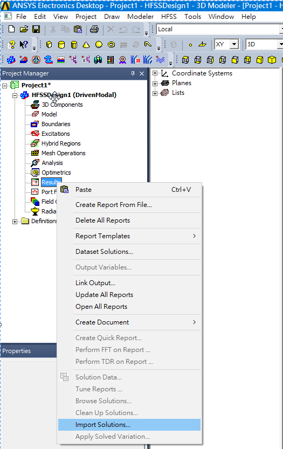Click the Print icon in toolbar
283x449 pixels.
point(94,29)
